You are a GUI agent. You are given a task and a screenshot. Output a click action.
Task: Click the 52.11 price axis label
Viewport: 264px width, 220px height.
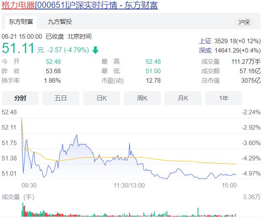point(9,127)
